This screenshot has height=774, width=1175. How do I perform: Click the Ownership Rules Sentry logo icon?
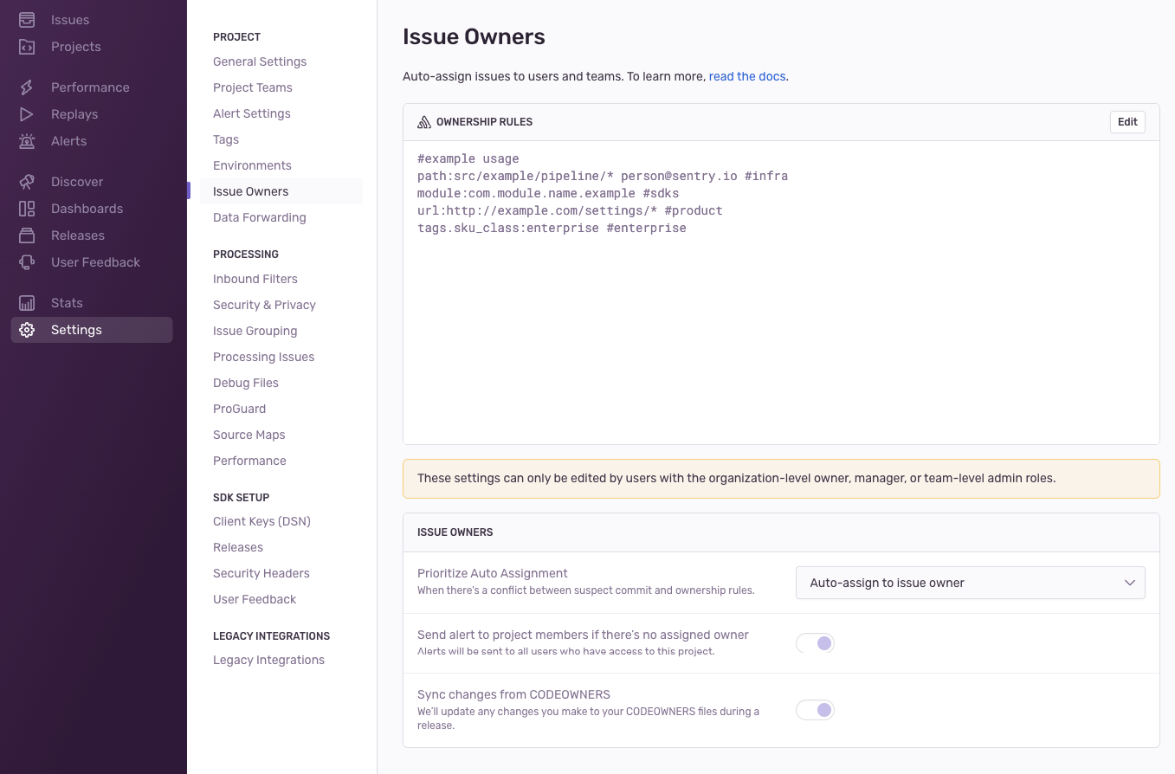[x=424, y=122]
